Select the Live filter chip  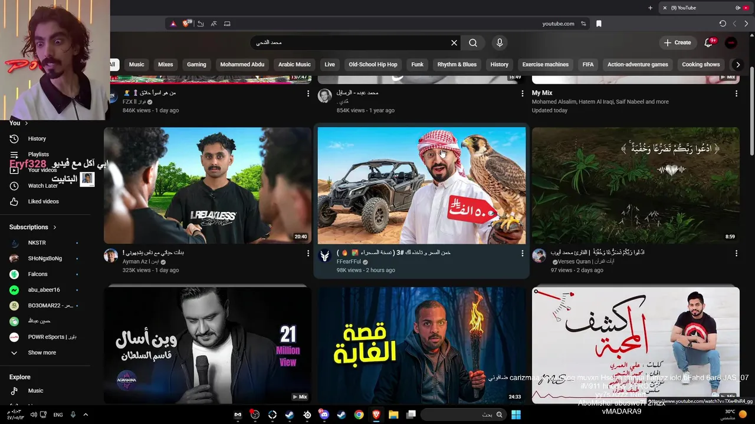pyautogui.click(x=330, y=65)
